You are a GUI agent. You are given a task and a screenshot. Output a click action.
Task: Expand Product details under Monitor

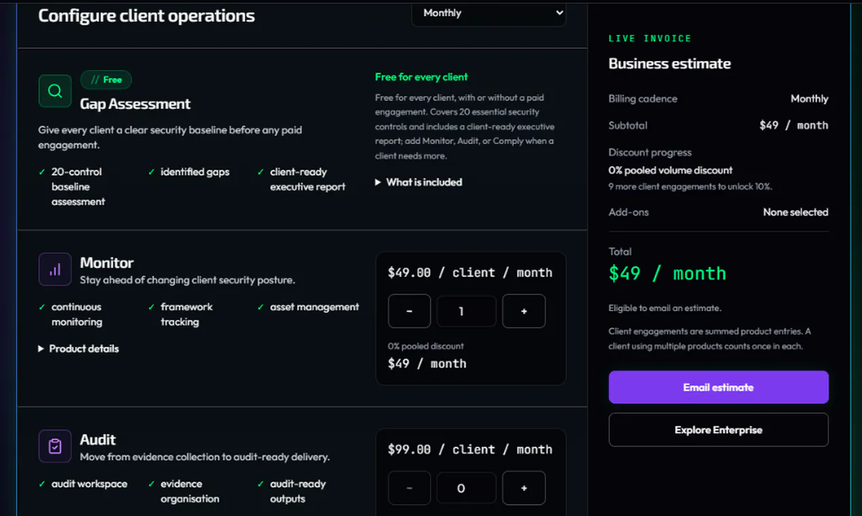coord(79,348)
